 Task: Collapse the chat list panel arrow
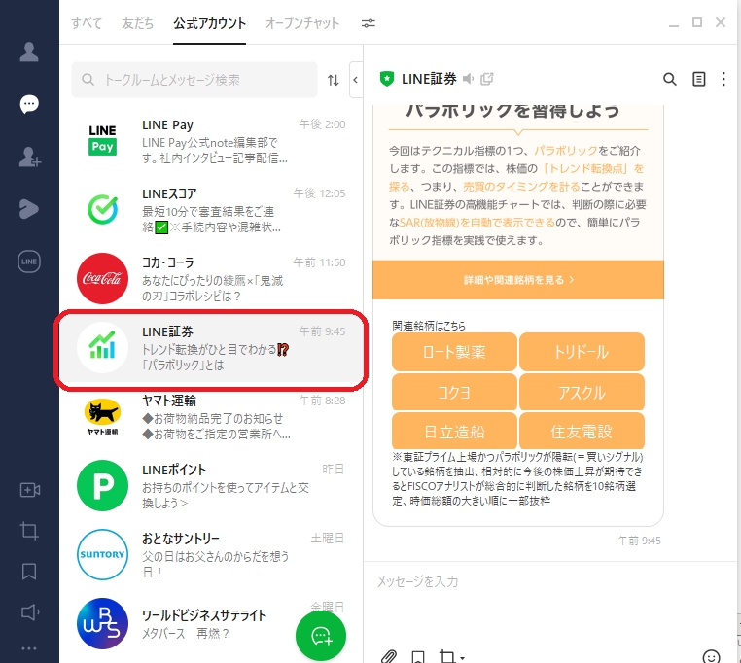(355, 80)
